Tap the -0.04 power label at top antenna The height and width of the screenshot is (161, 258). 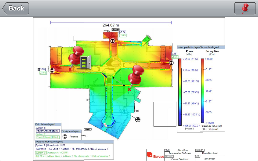click(123, 32)
